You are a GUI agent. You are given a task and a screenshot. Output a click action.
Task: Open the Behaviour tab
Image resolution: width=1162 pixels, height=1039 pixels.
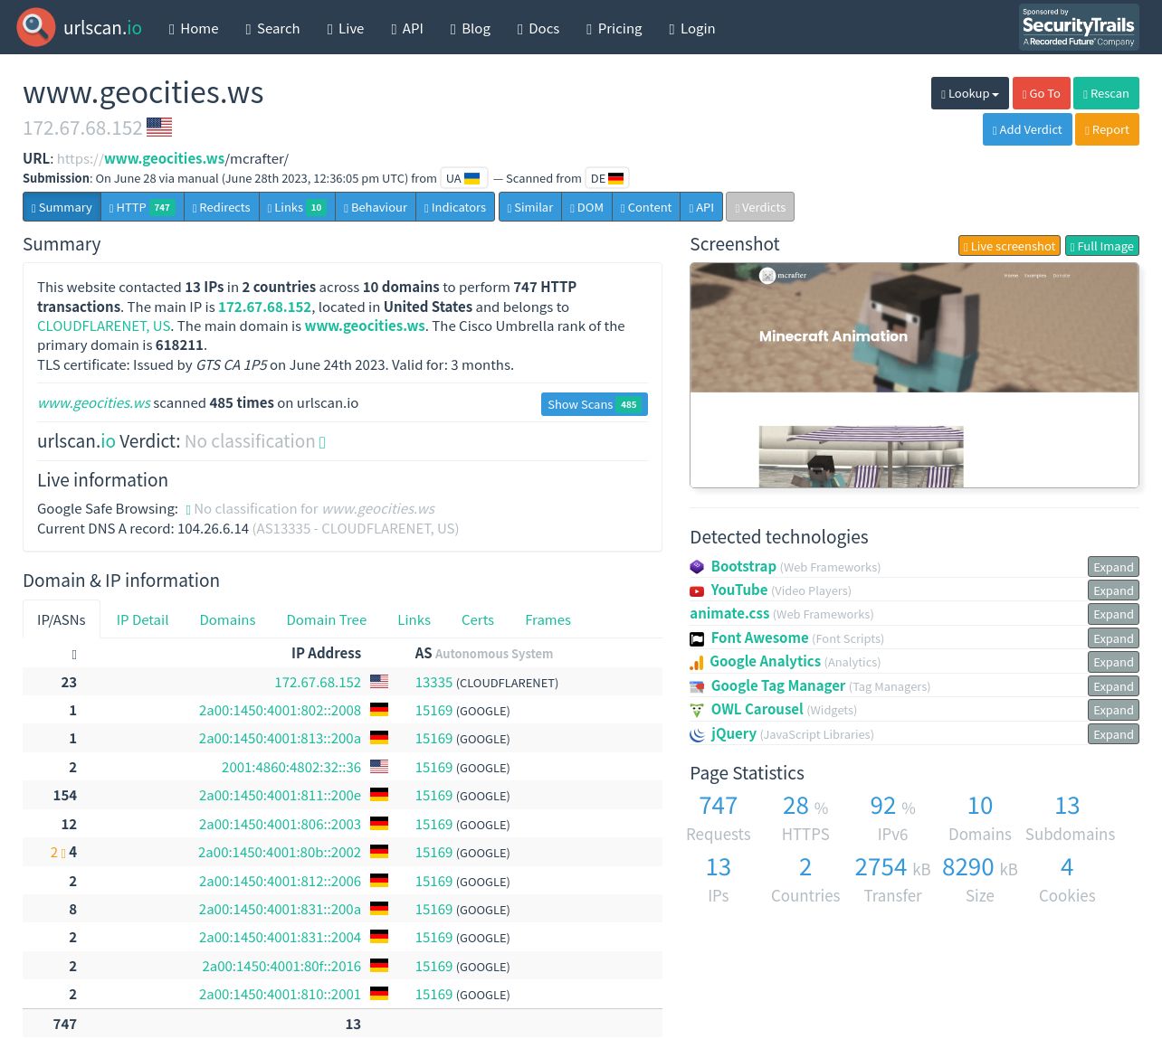click(x=376, y=207)
